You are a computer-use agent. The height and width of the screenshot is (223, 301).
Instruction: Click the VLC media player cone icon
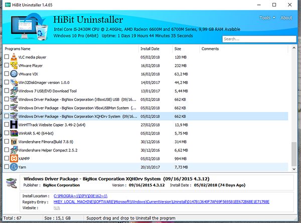click(14, 57)
